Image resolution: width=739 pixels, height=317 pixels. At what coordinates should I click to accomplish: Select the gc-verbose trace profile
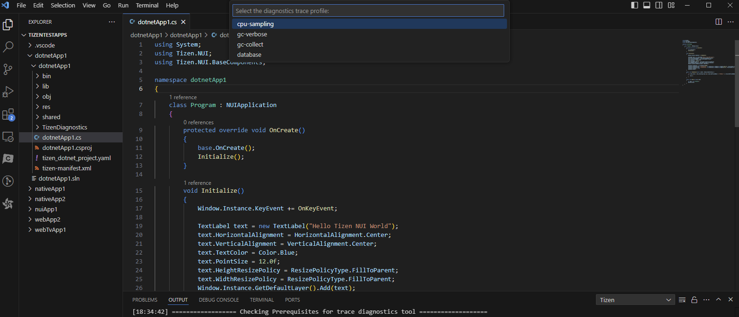252,34
